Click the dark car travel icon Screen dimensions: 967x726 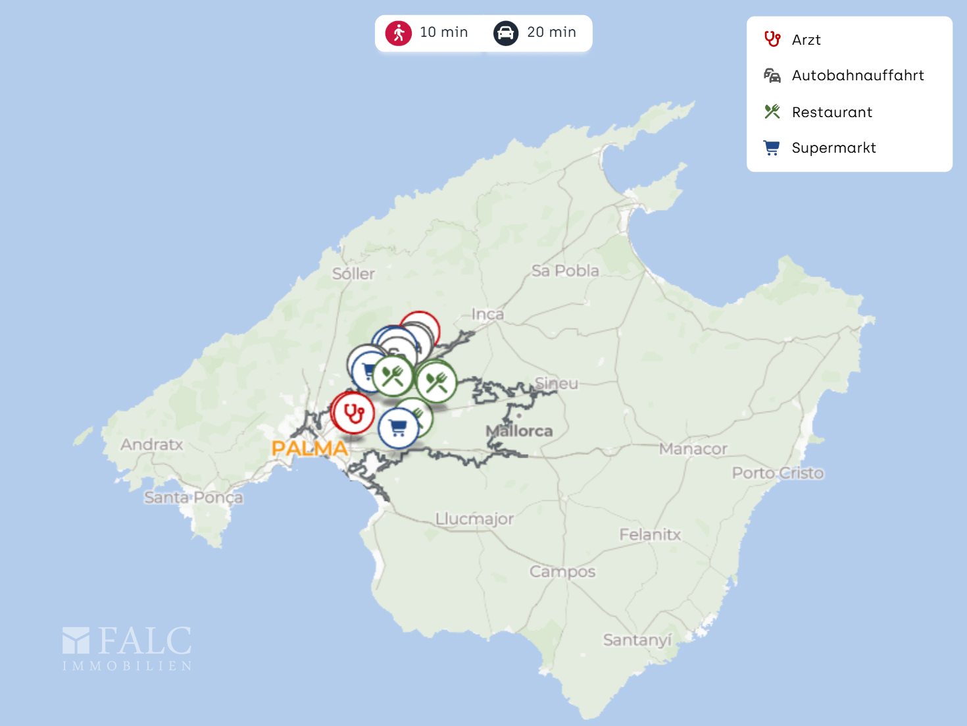click(505, 33)
